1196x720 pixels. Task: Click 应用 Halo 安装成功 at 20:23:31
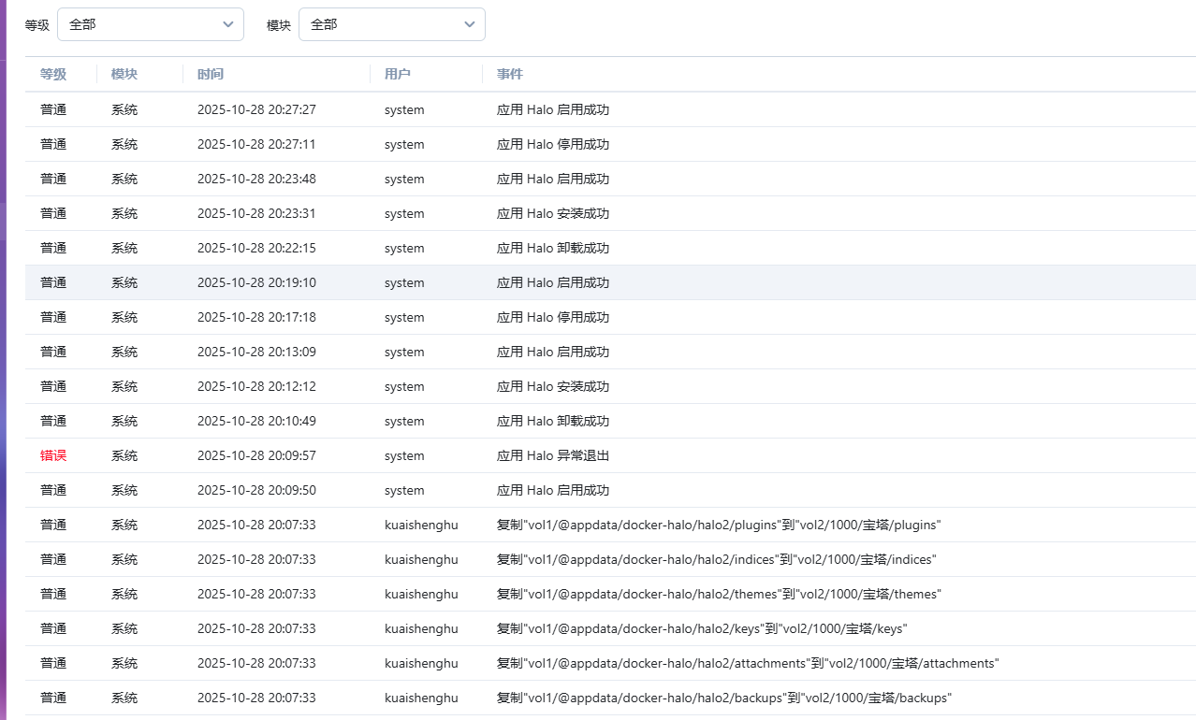pos(553,213)
